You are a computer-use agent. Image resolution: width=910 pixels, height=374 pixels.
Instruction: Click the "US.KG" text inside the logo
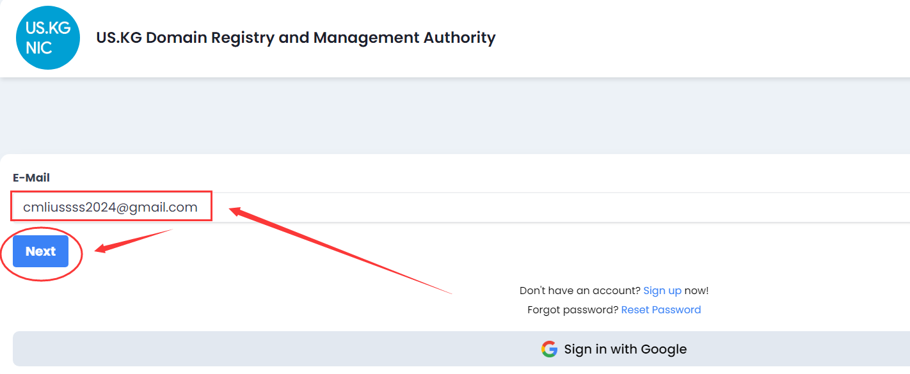click(x=48, y=27)
